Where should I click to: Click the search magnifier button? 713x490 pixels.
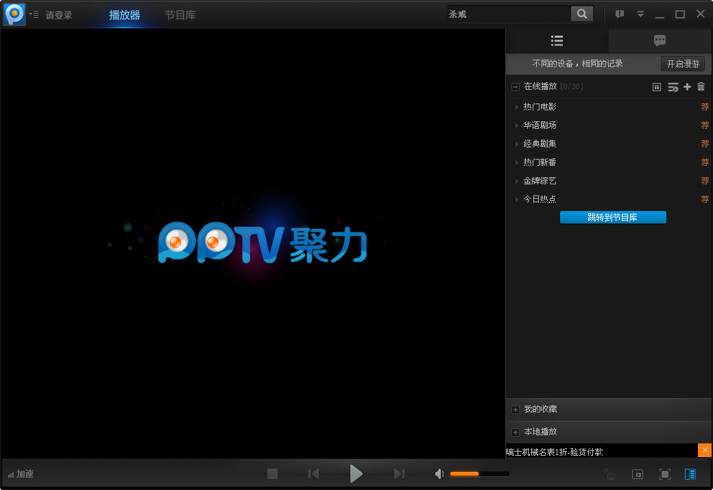tap(581, 14)
